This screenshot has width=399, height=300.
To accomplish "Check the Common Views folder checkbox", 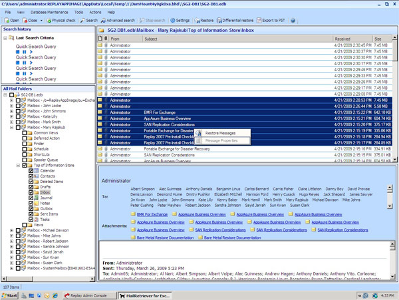I will pos(23,132).
